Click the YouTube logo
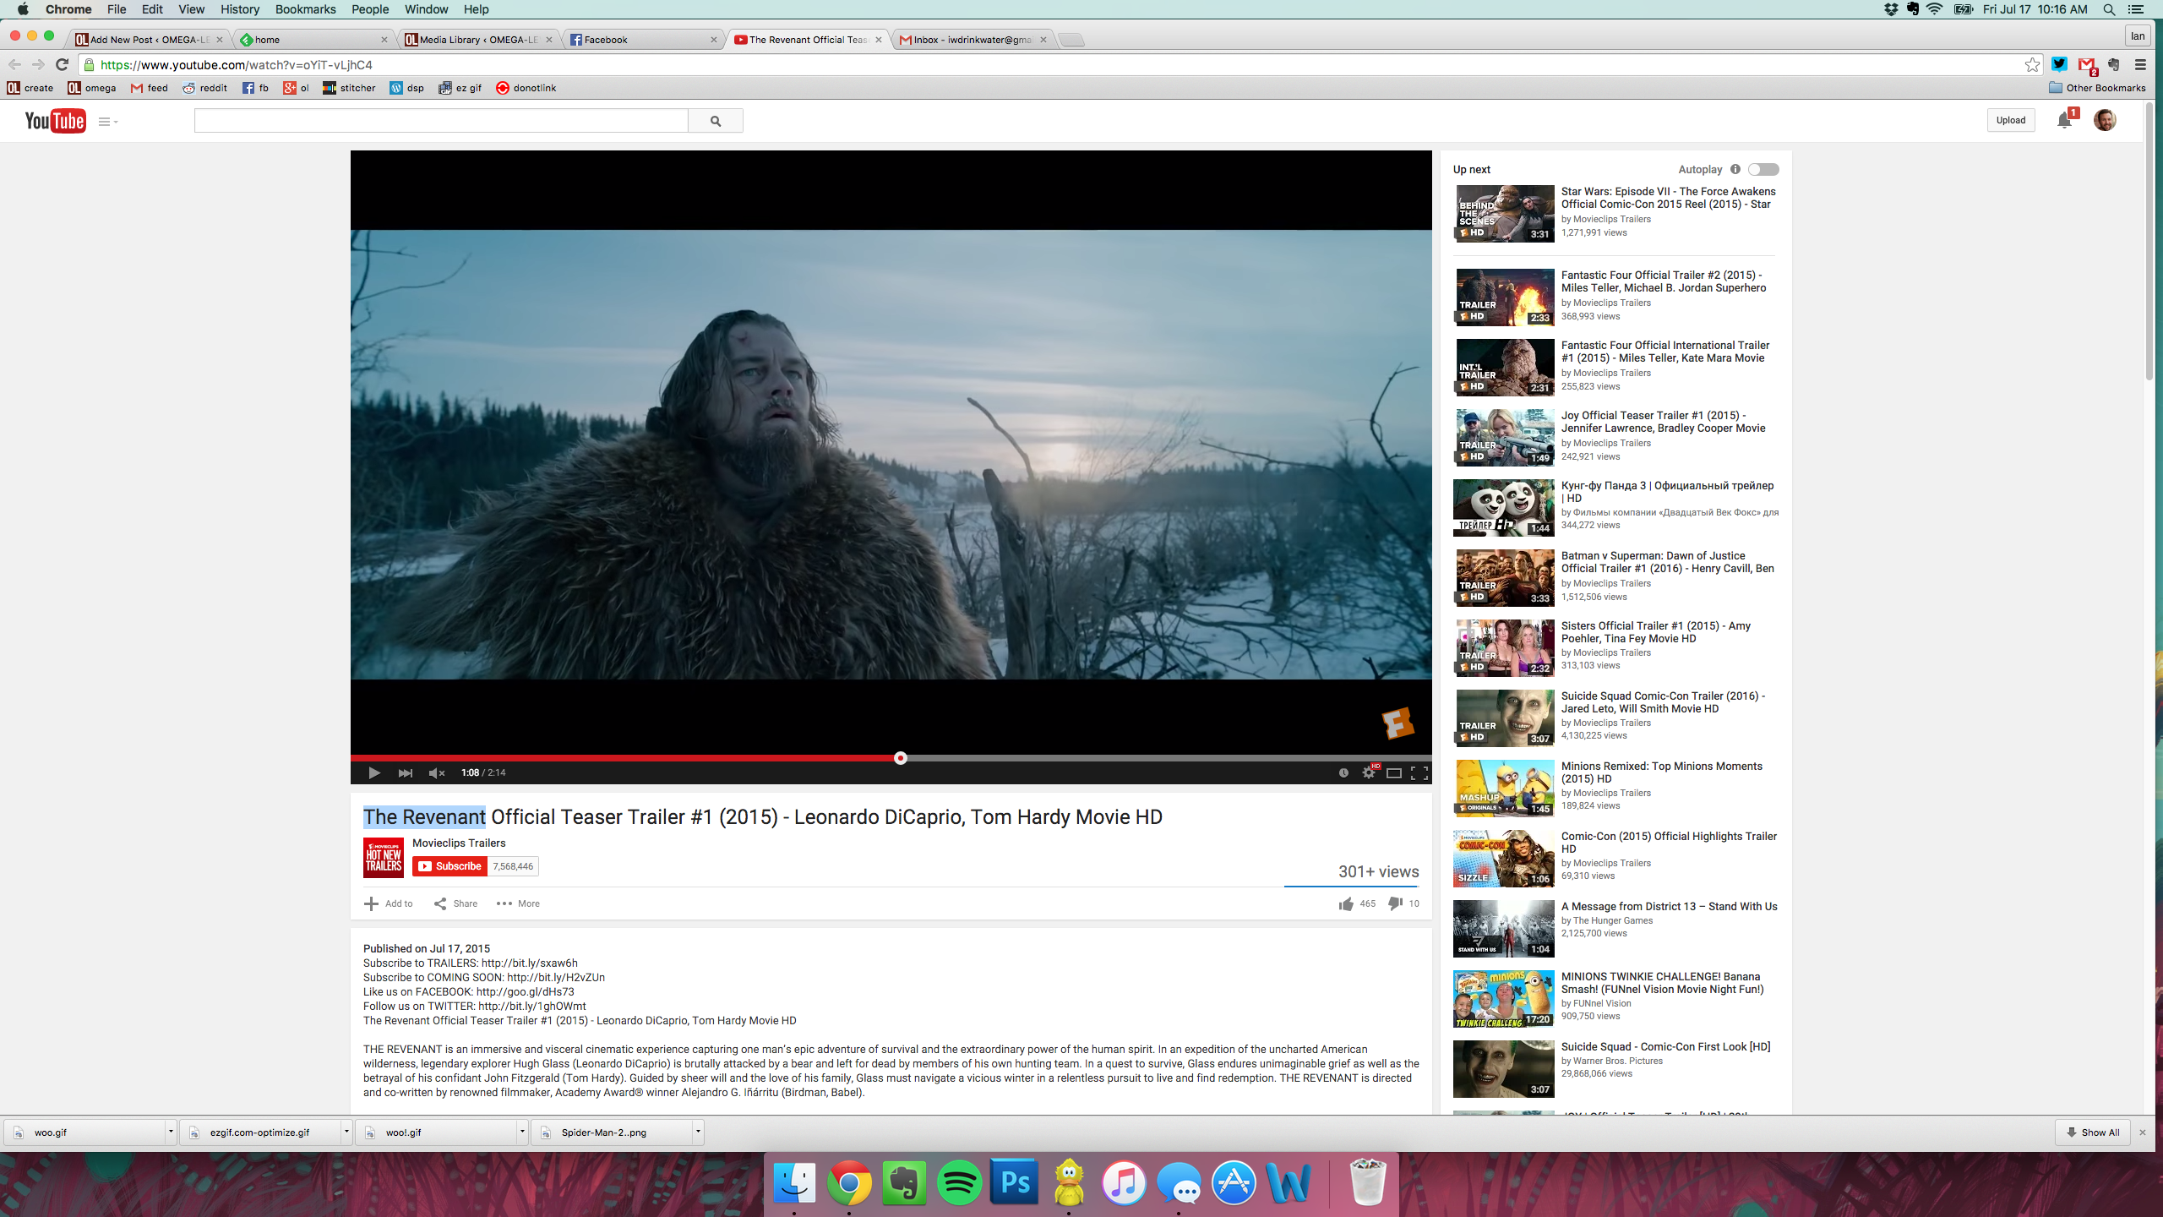This screenshot has height=1217, width=2163. click(55, 121)
